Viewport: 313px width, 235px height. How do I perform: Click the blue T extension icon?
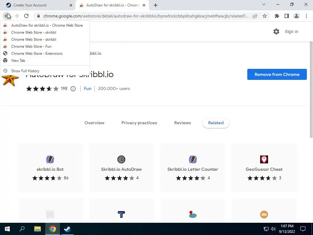[x=121, y=214]
